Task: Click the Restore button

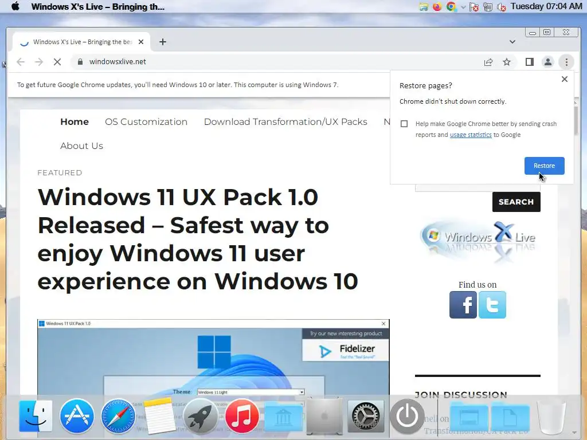Action: pos(545,166)
